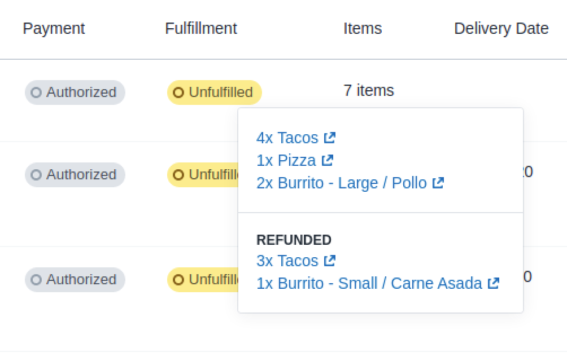
Task: Click the third row Authorized payment badge
Action: 75,280
